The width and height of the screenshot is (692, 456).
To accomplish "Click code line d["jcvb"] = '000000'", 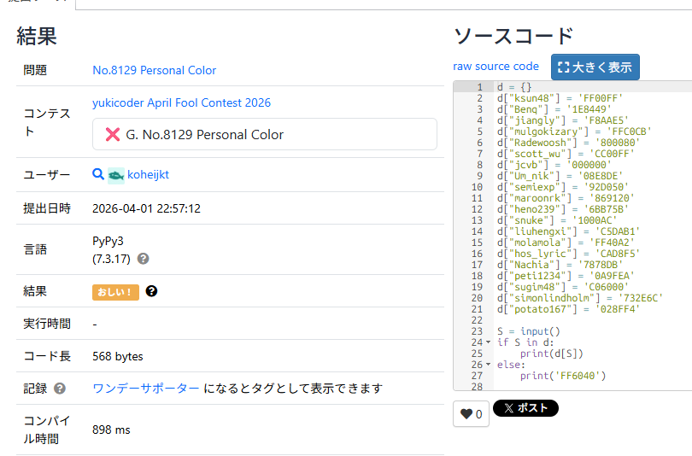I will [554, 165].
